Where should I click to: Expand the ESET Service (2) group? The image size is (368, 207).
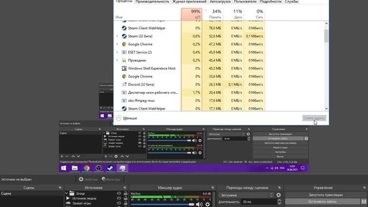117,52
